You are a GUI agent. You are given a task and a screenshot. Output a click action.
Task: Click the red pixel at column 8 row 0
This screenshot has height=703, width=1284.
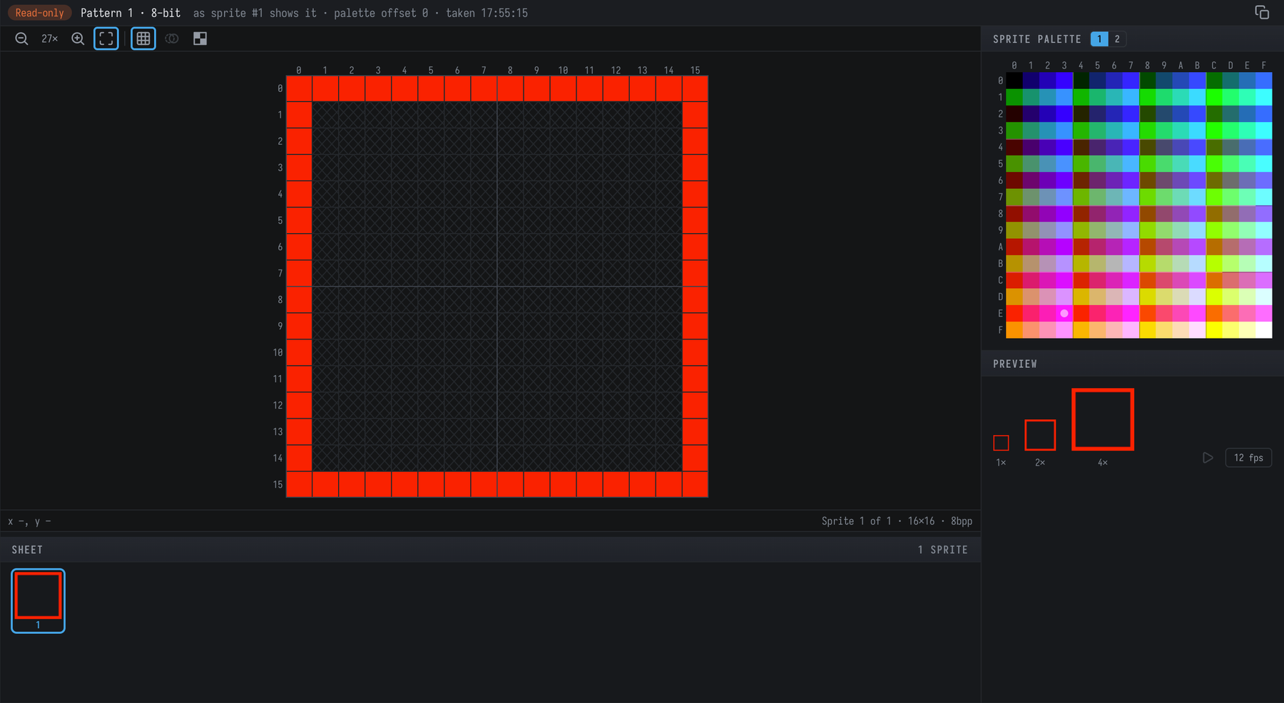point(510,88)
